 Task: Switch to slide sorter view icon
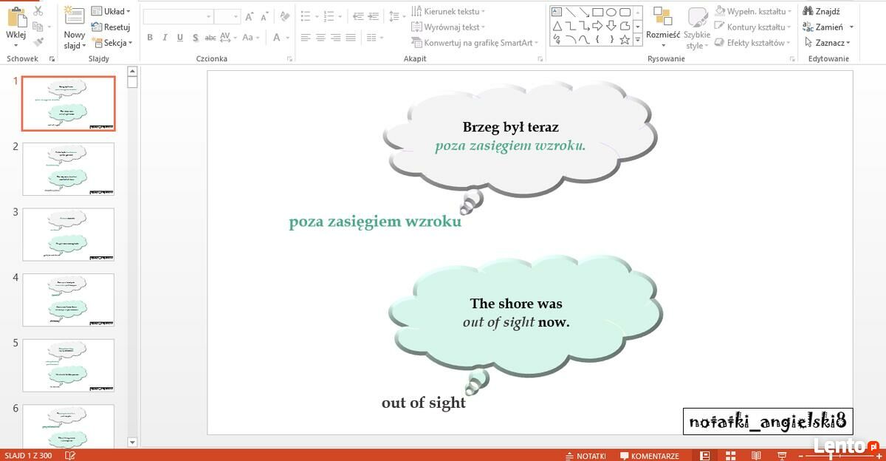[731, 456]
